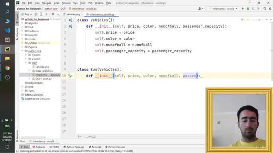
Task: Open the VCS menu
Action: pos(90,3)
